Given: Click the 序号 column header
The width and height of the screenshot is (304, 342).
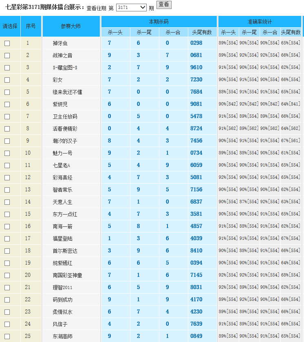Looking at the screenshot, I should 31,26.
